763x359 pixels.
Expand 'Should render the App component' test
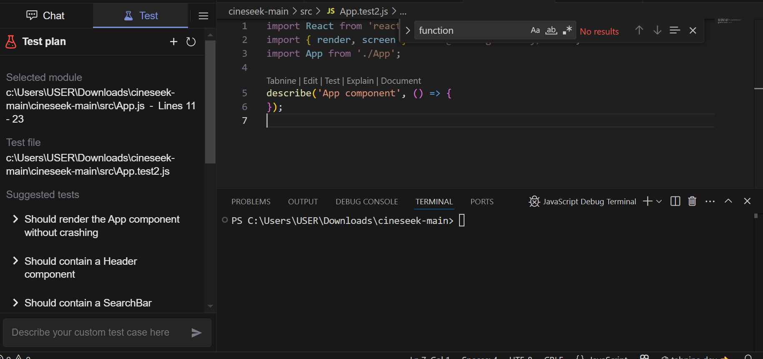[15, 219]
